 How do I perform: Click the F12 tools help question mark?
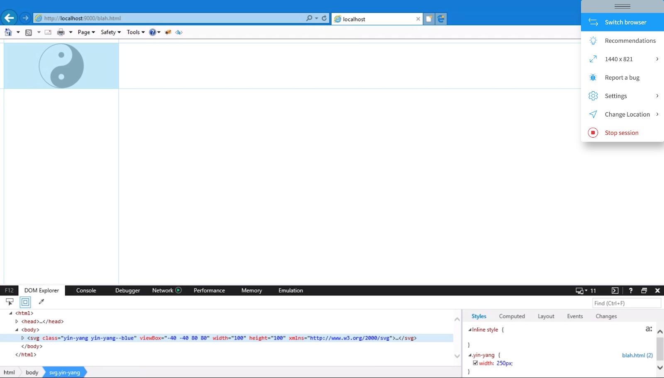(630, 291)
